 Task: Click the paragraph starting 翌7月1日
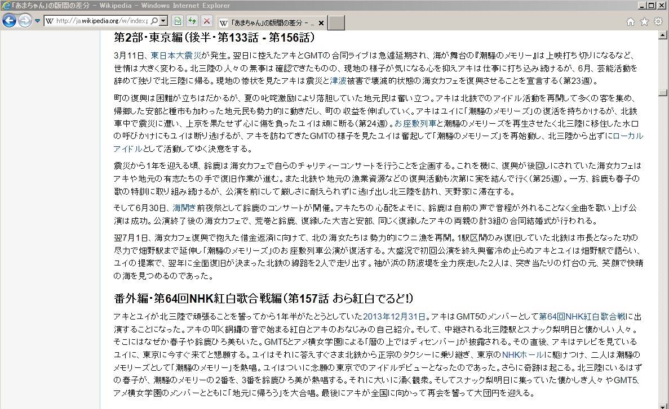tap(378, 257)
